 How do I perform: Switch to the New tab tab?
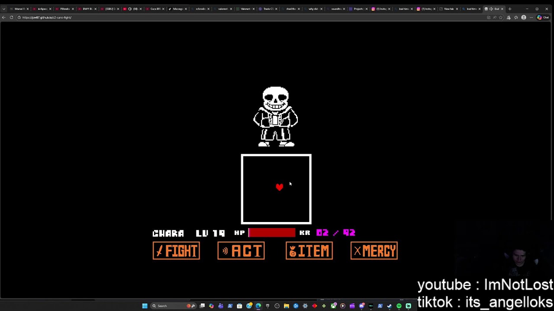449,9
